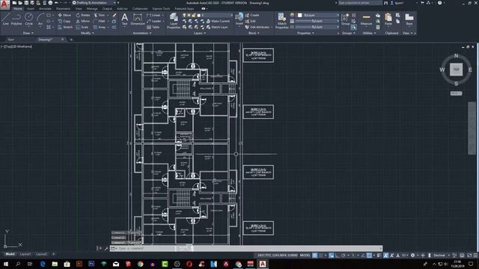The width and height of the screenshot is (479, 269).
Task: Click Match Properties tool
Action: pos(281,21)
